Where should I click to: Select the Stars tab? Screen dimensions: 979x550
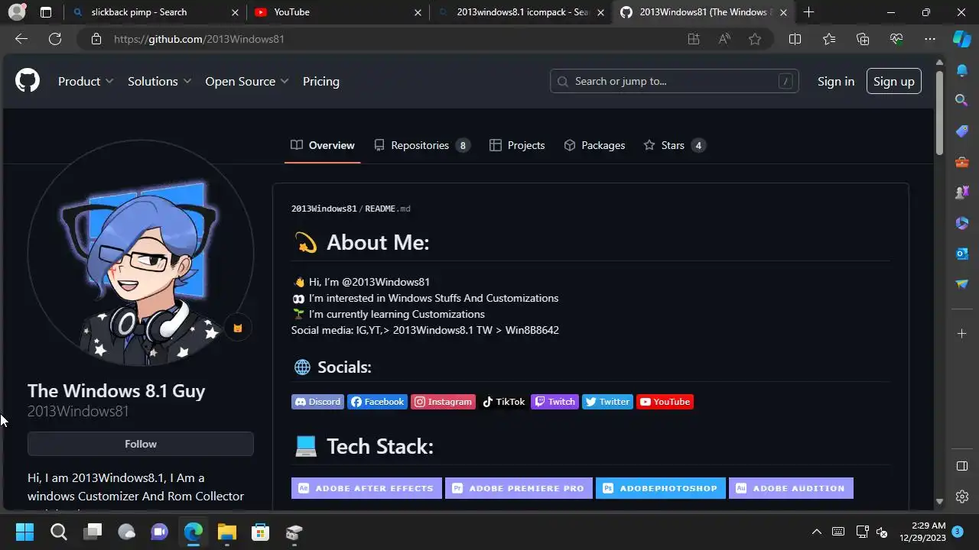point(674,145)
